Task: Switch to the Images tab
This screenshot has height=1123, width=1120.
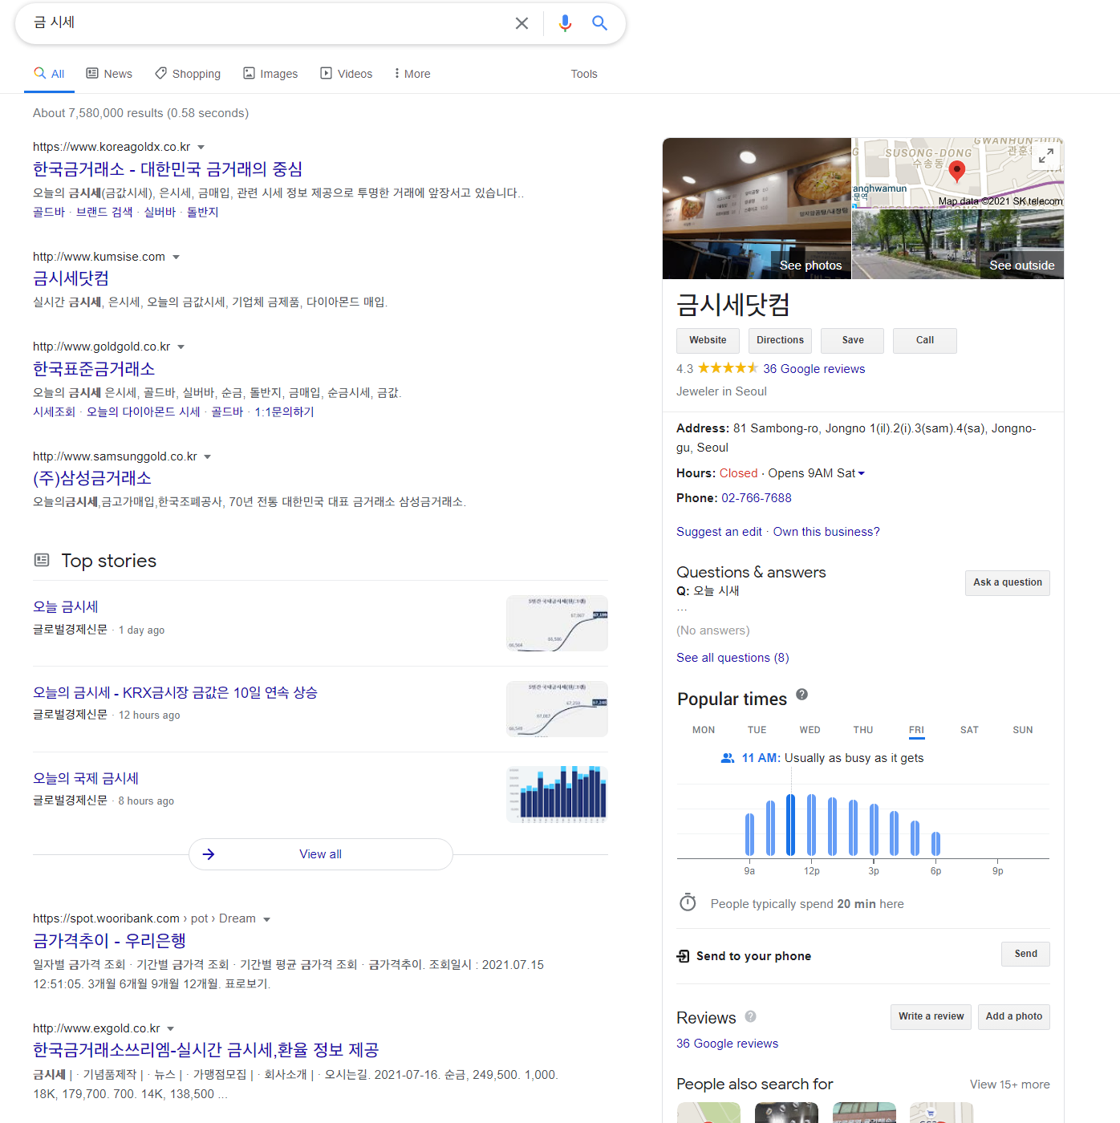Action: 270,74
